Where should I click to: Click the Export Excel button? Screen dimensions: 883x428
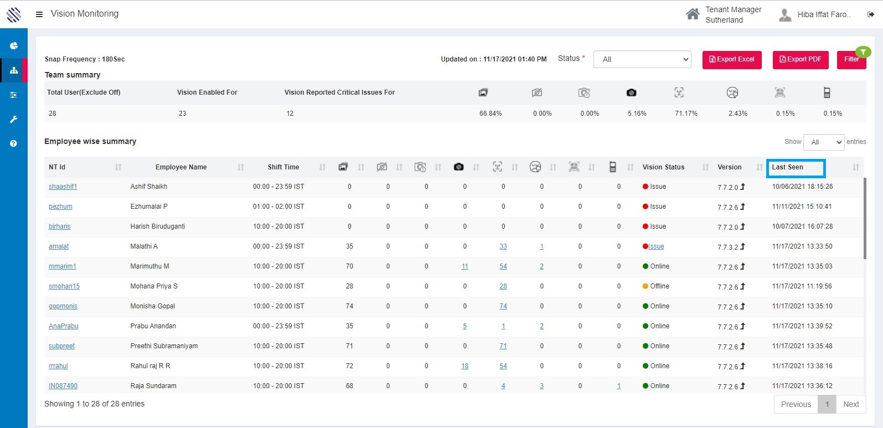(x=732, y=60)
